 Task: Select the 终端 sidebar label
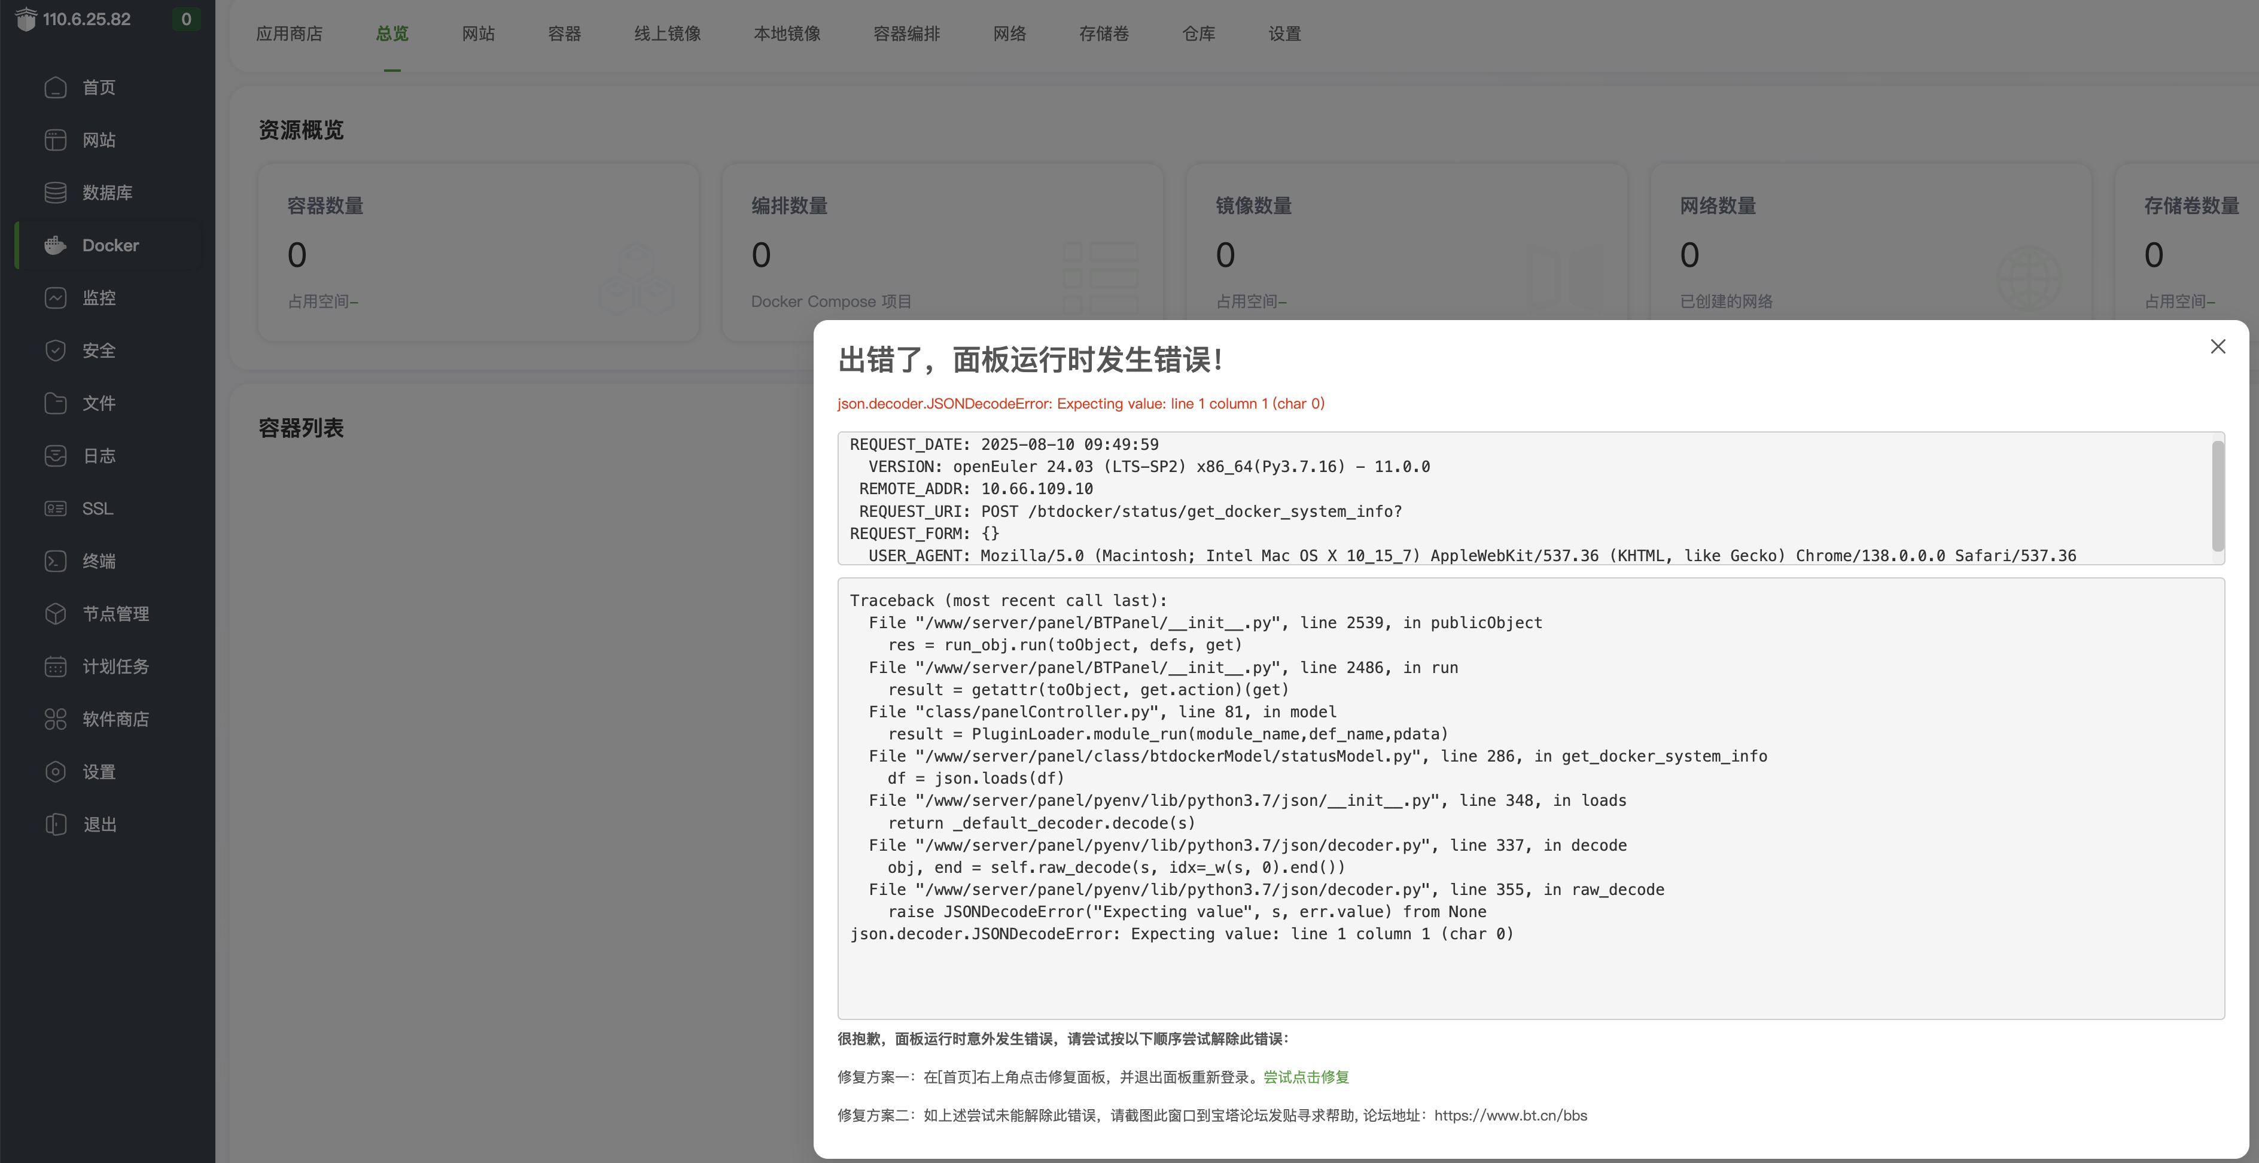click(99, 561)
